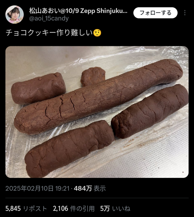The width and height of the screenshot is (194, 217).
Task: Click the 484万 view count
Action: pyautogui.click(x=83, y=188)
